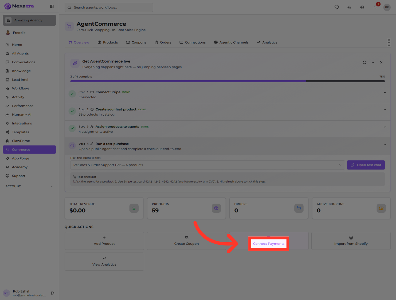The width and height of the screenshot is (396, 300).
Task: Expand the ACCOUNT section chevron
Action: coord(52,186)
